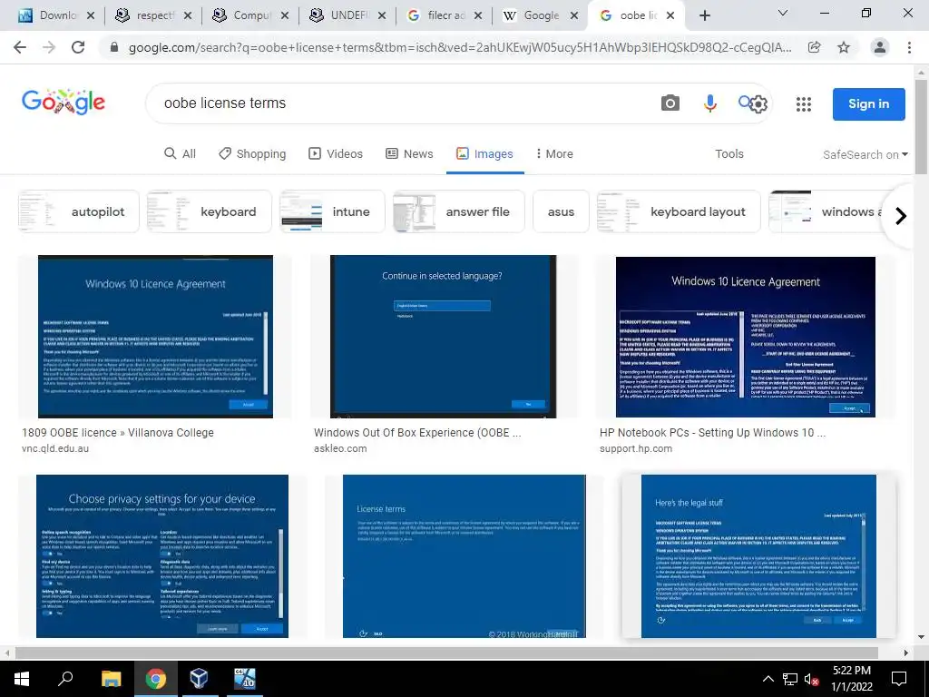Image resolution: width=929 pixels, height=697 pixels.
Task: Open a new browser tab
Action: [x=704, y=15]
